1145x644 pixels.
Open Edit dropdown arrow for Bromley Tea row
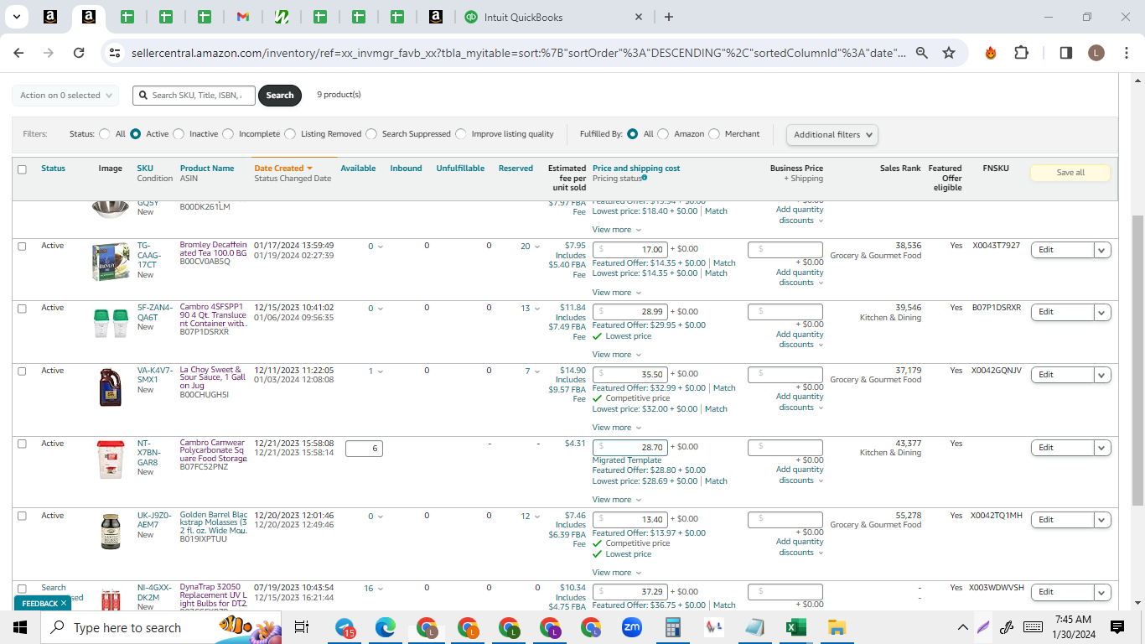pos(1102,250)
